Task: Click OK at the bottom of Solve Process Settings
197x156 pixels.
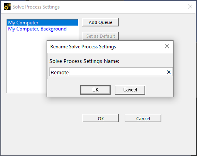Action: 101,118
